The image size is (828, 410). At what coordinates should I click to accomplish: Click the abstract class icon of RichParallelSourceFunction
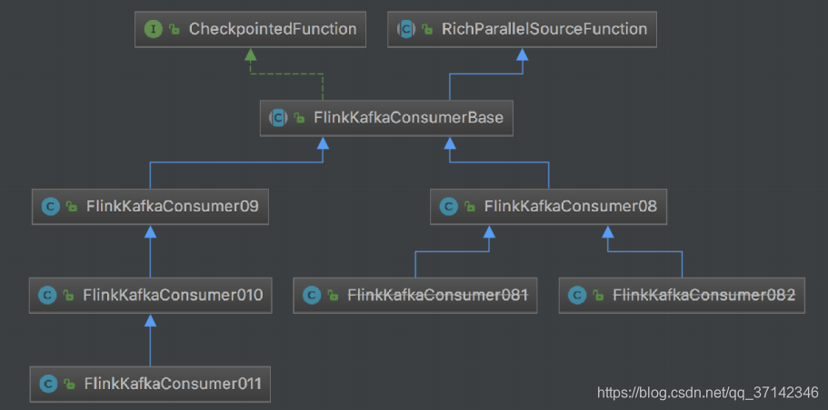coord(406,30)
